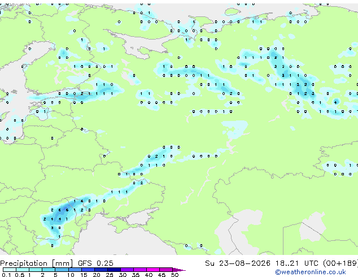This screenshot has width=358, height=277.
Task: Select the 20–25 mm dark blue swatch
Action: tap(101, 270)
